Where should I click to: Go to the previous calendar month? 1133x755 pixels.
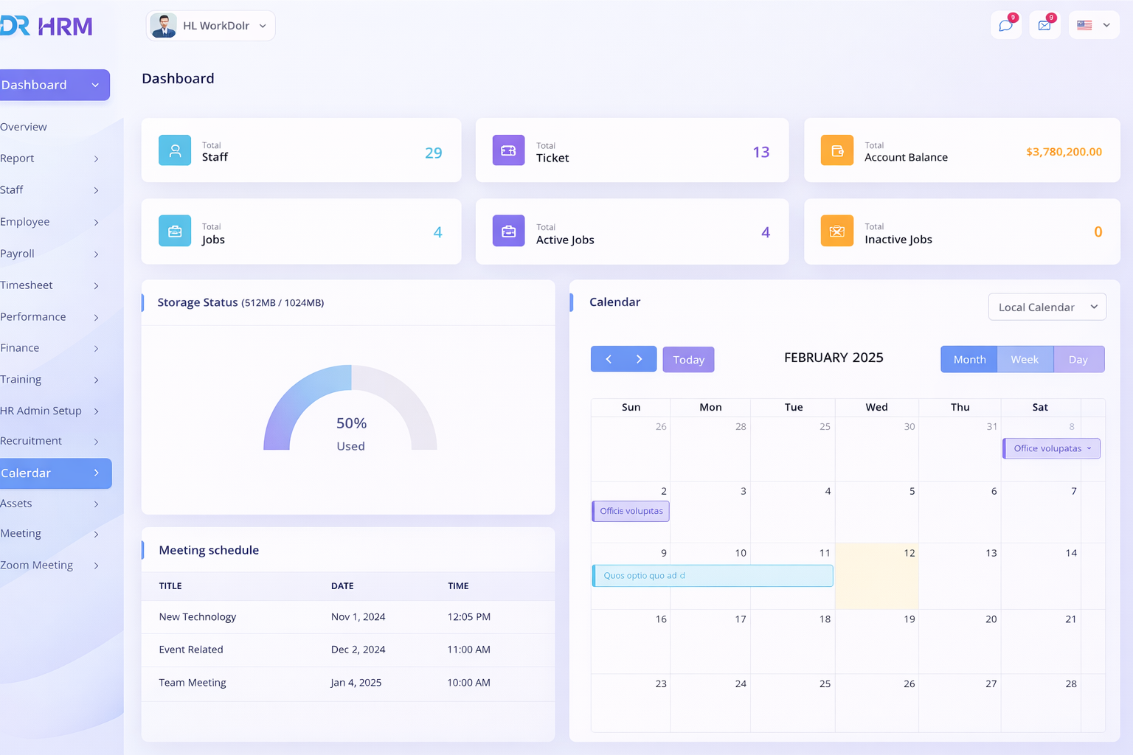(608, 359)
